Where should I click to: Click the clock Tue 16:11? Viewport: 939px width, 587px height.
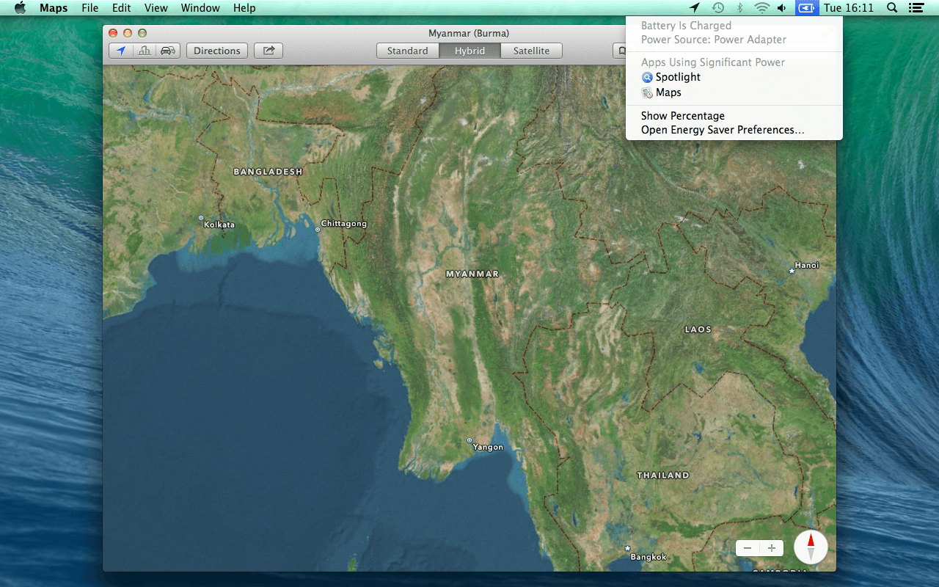(849, 8)
